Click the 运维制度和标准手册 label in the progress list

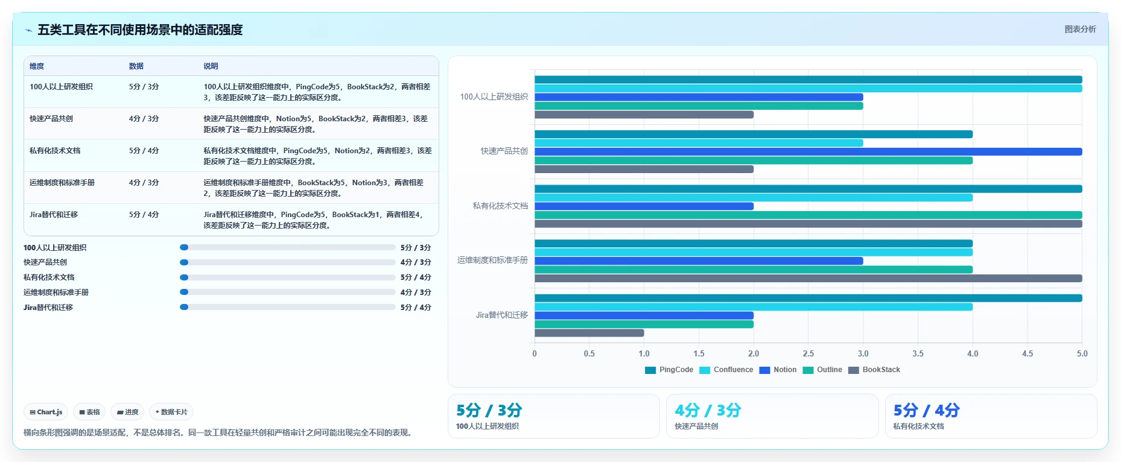[x=56, y=293]
